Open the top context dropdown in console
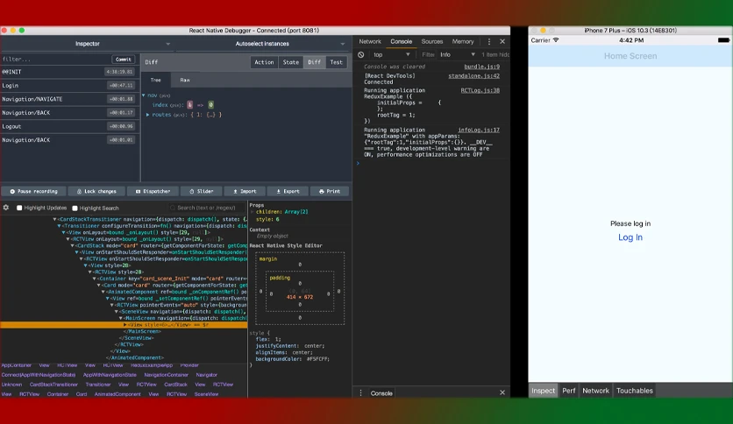733x424 pixels. pos(391,54)
